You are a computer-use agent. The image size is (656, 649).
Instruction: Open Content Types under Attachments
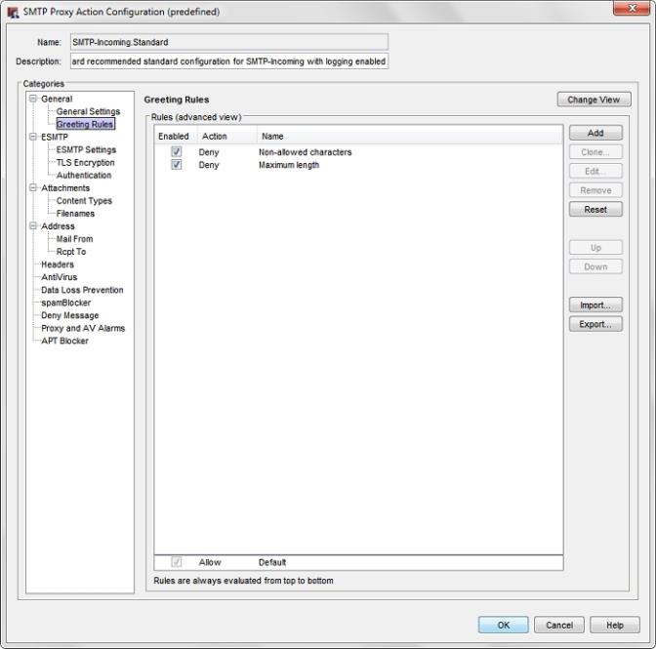click(84, 201)
